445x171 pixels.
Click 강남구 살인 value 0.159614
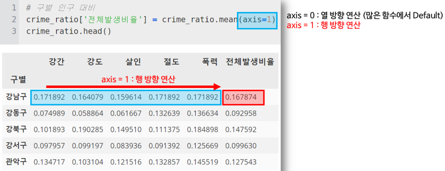pyautogui.click(x=126, y=97)
